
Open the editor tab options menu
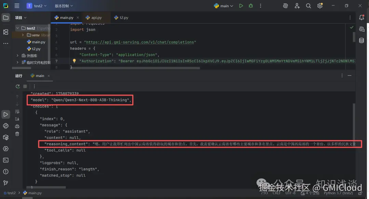[x=350, y=18]
